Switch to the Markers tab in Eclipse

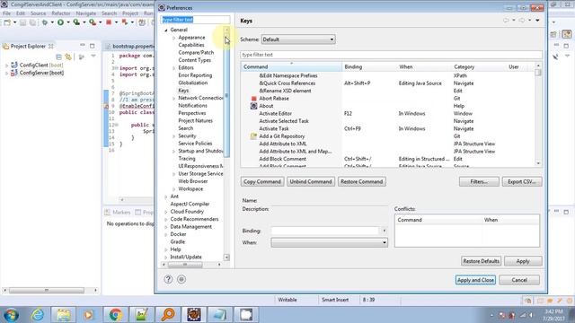pos(118,212)
